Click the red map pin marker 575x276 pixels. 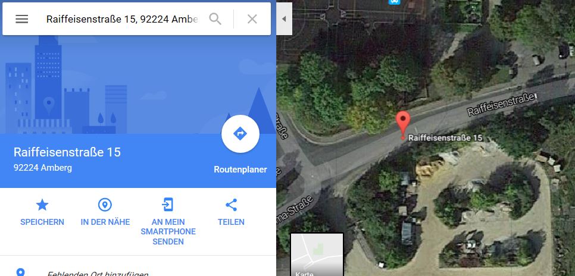pyautogui.click(x=403, y=125)
